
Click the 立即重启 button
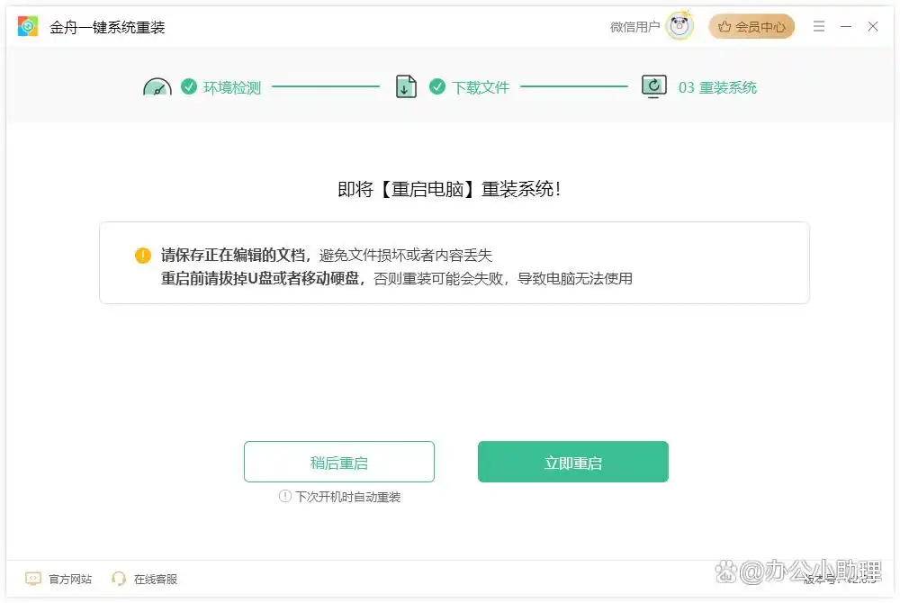pos(572,461)
